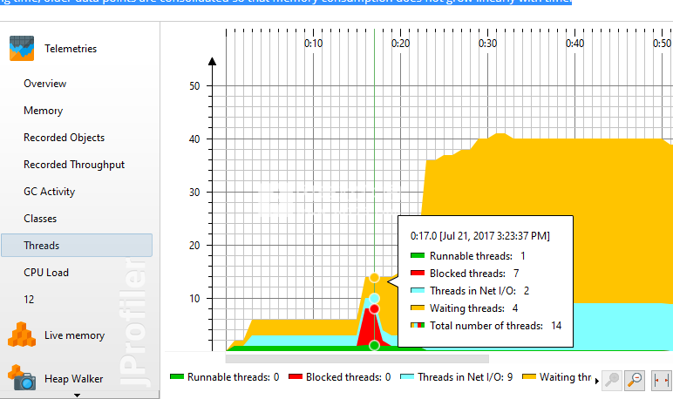This screenshot has width=673, height=399.
Task: Click the red blocked threads data point
Action: (x=374, y=309)
